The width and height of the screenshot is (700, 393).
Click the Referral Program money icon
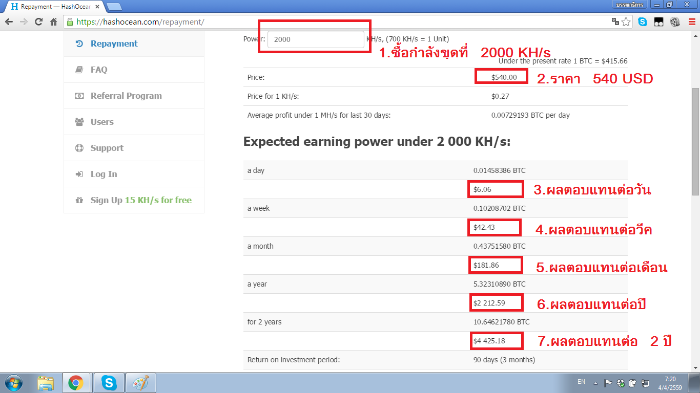pyautogui.click(x=79, y=96)
